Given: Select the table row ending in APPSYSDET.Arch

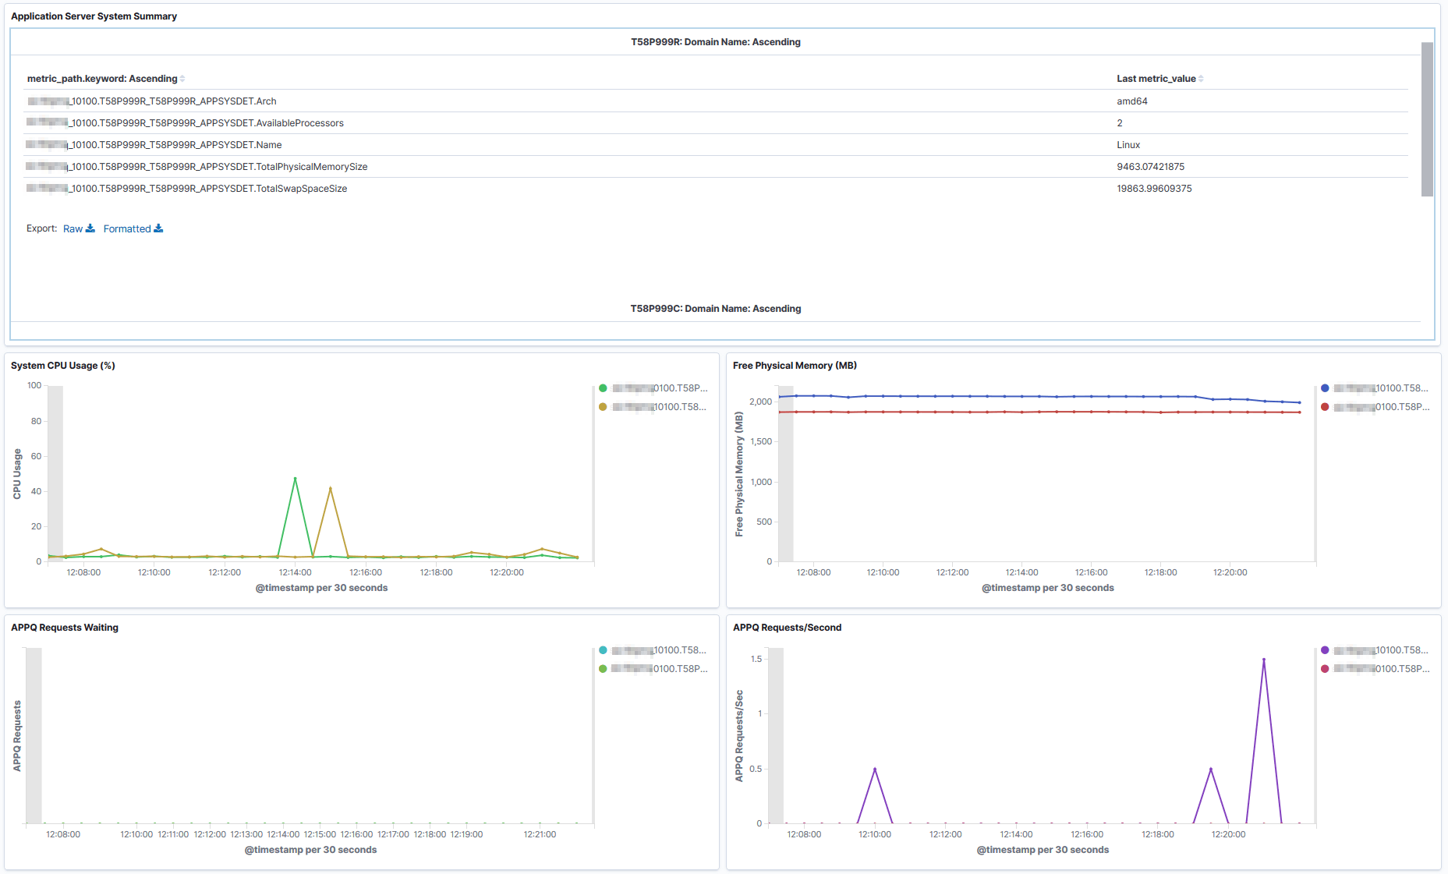Looking at the screenshot, I should point(312,101).
